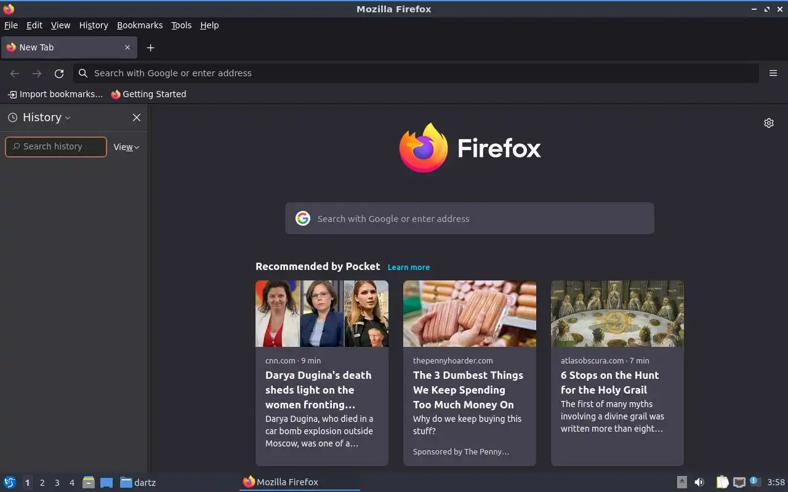Open the Edit menu
This screenshot has width=788, height=492.
pyautogui.click(x=34, y=25)
